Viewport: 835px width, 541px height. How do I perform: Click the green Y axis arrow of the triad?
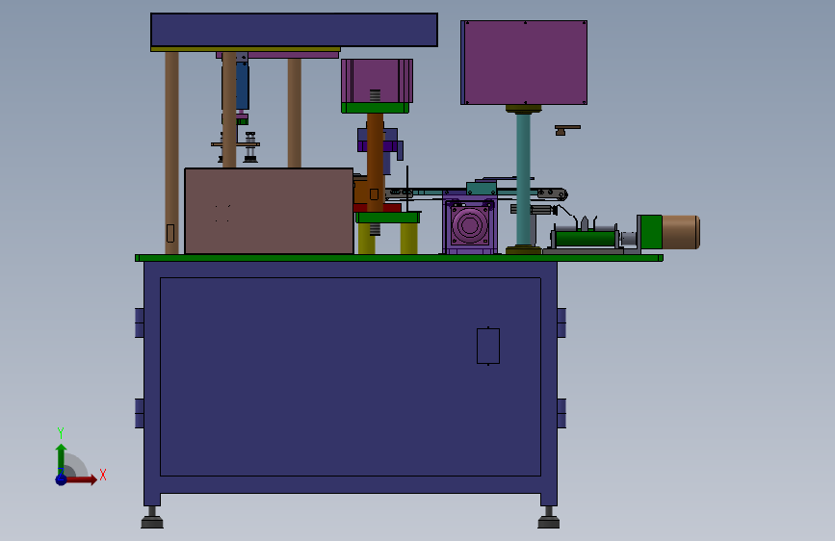pos(61,459)
